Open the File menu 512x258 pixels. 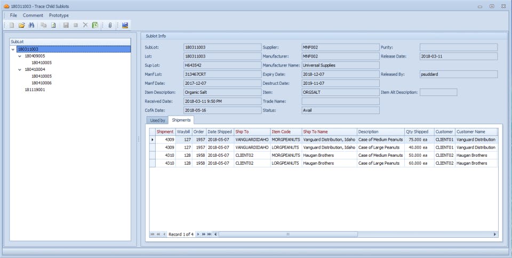coord(13,15)
